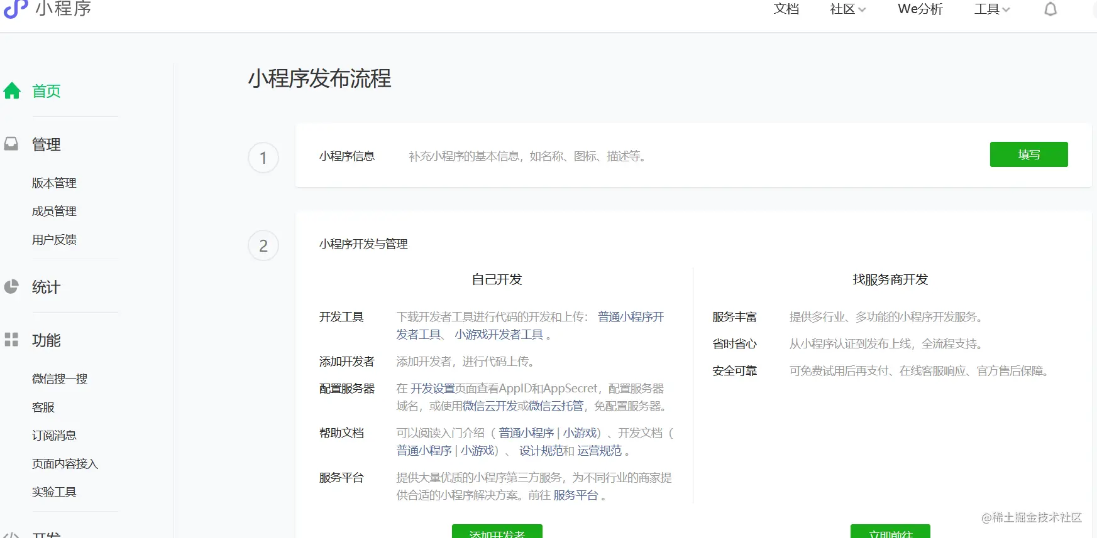The width and height of the screenshot is (1097, 538).
Task: Click the 配置服务器 row label
Action: [x=346, y=389]
